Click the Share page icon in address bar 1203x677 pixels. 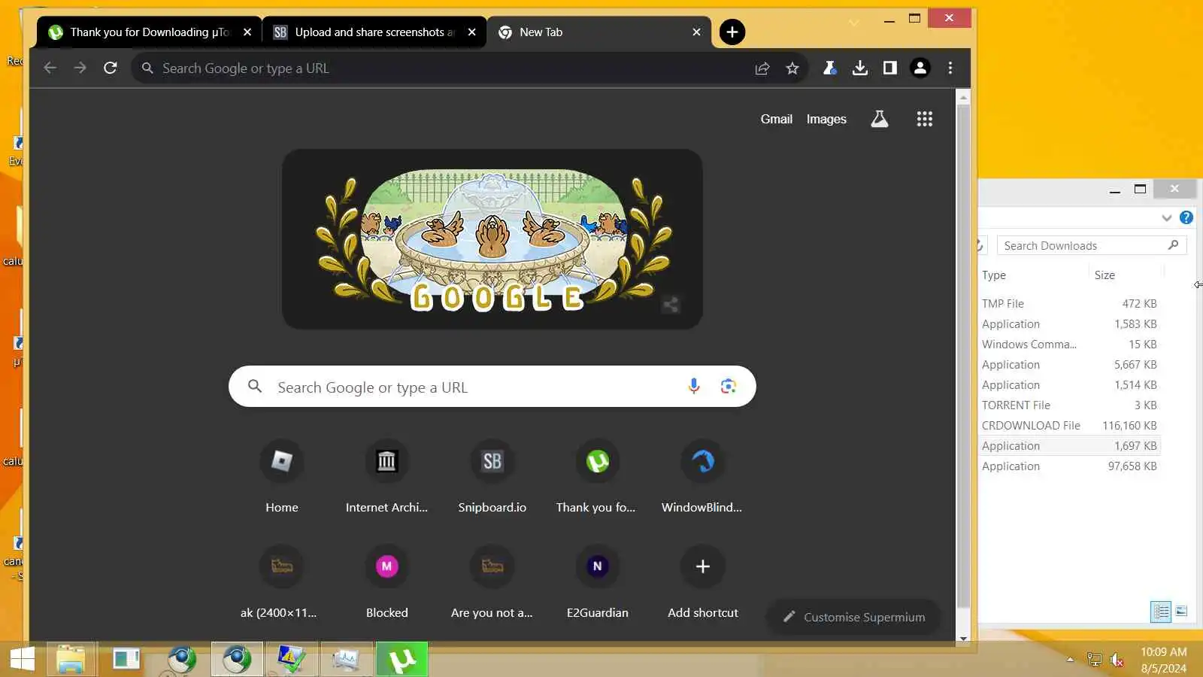[762, 68]
